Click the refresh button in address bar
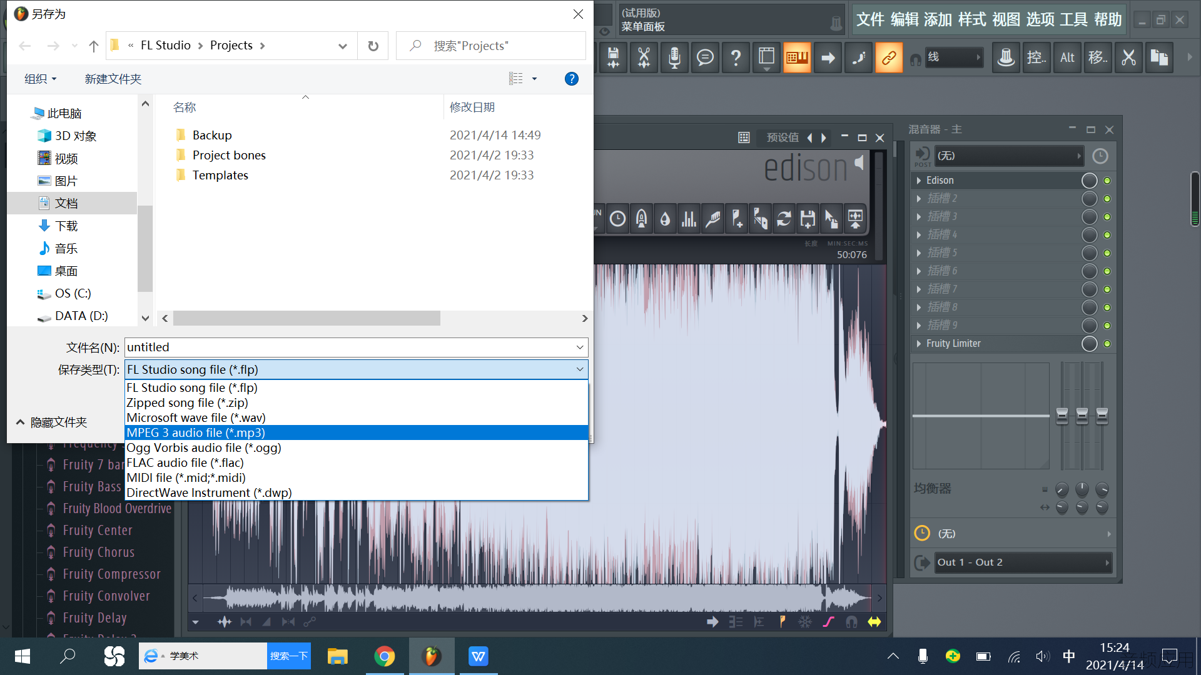The height and width of the screenshot is (675, 1201). 373,46
